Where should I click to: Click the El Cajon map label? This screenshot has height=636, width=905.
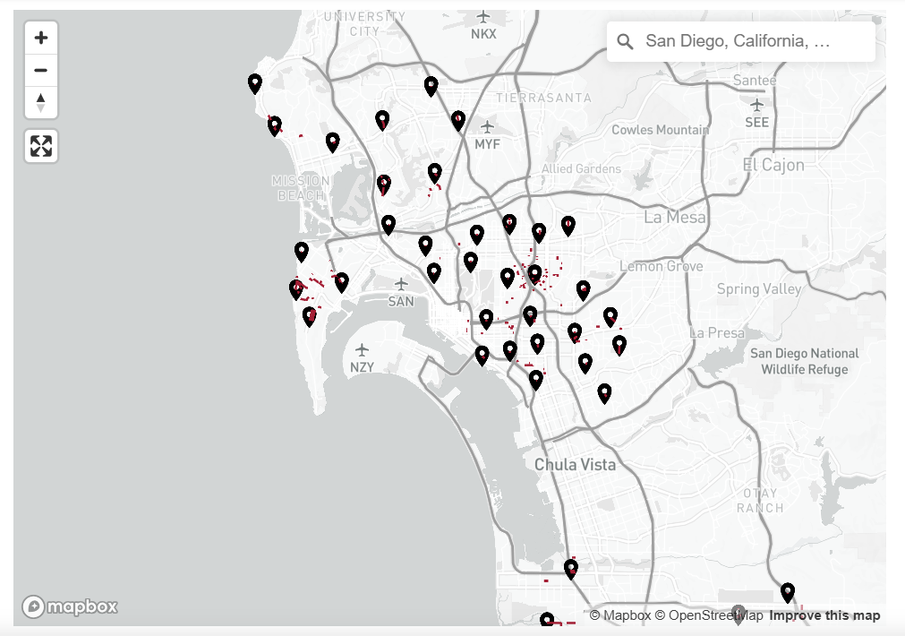tap(773, 165)
